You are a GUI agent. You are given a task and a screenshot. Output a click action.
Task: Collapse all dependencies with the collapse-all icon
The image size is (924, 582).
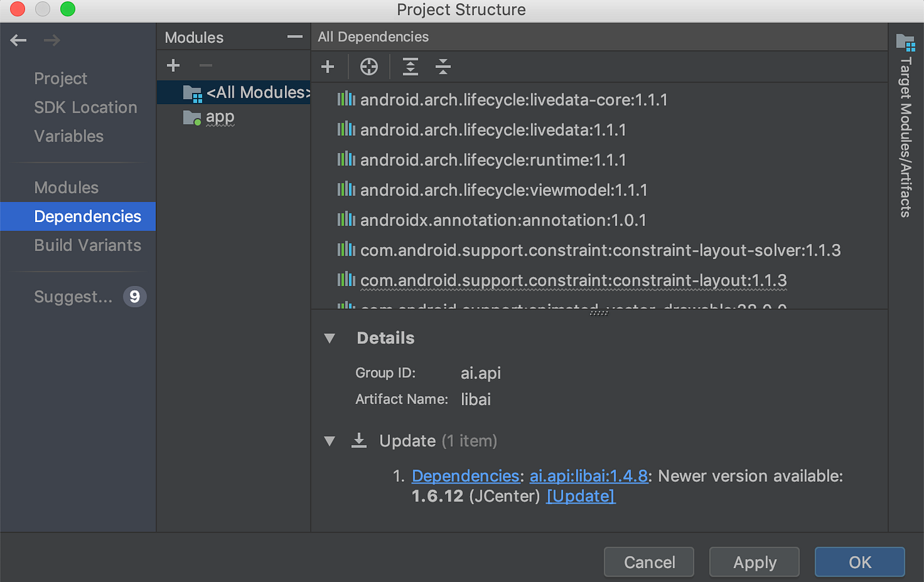[442, 67]
